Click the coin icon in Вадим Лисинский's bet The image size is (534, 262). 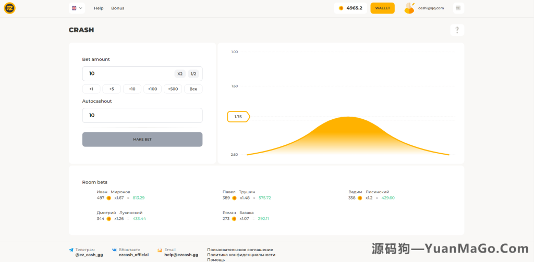coord(360,198)
